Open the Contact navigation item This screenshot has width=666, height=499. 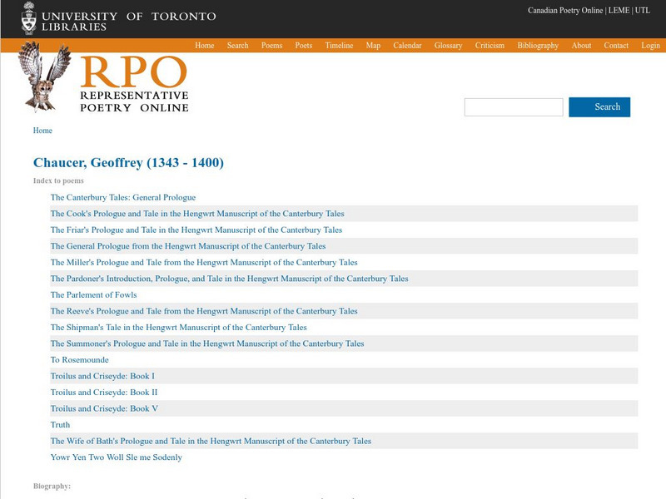(616, 46)
